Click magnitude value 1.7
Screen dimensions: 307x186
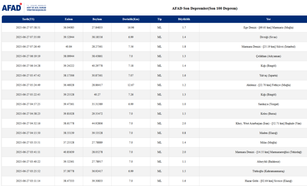pyautogui.click(x=184, y=28)
